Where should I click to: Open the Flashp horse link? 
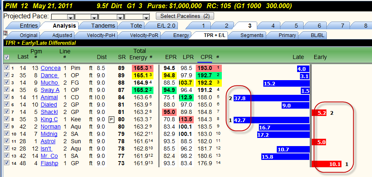coord(49,163)
